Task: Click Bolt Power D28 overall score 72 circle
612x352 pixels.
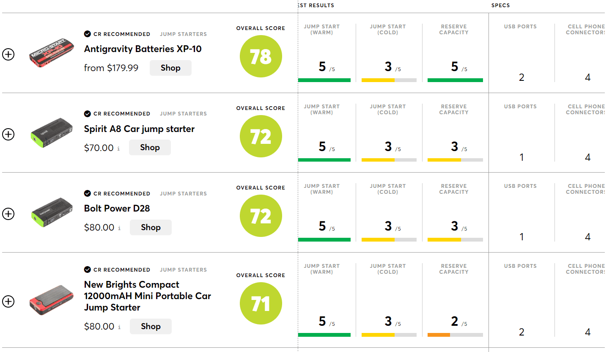Action: coord(261,216)
